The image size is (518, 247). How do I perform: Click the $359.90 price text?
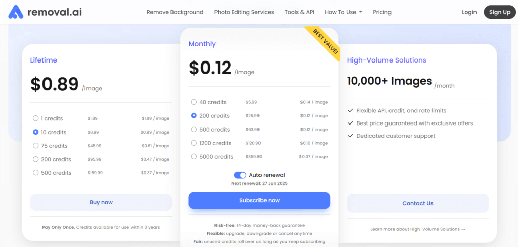(x=254, y=157)
